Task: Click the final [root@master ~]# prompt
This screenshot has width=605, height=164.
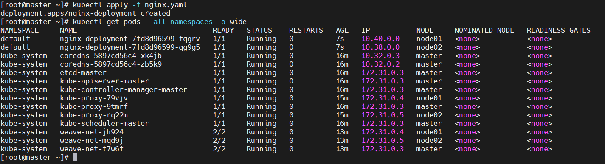Action: coord(35,157)
